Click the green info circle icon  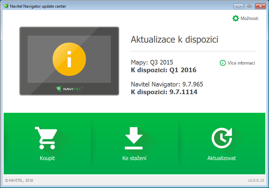click(x=223, y=63)
